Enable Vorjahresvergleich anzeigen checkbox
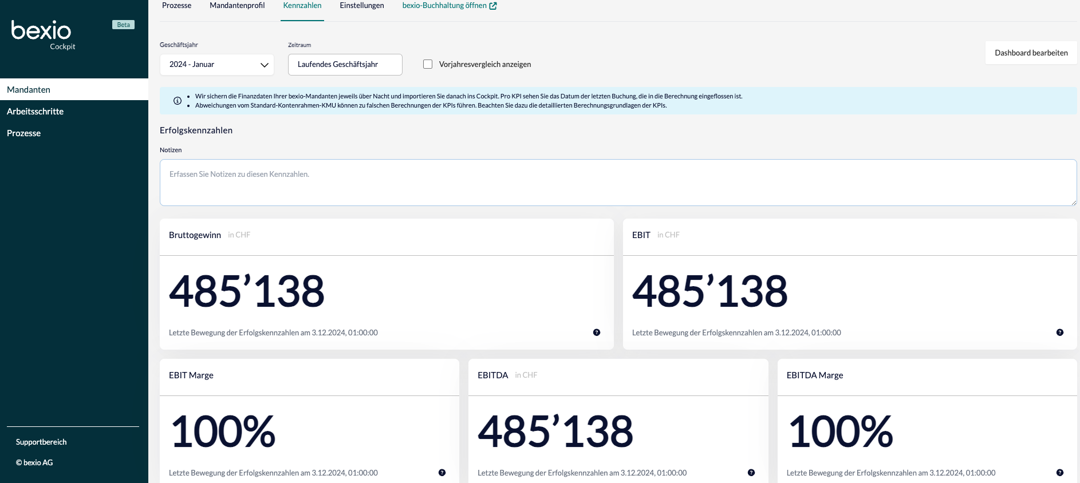The height and width of the screenshot is (483, 1080). (428, 64)
